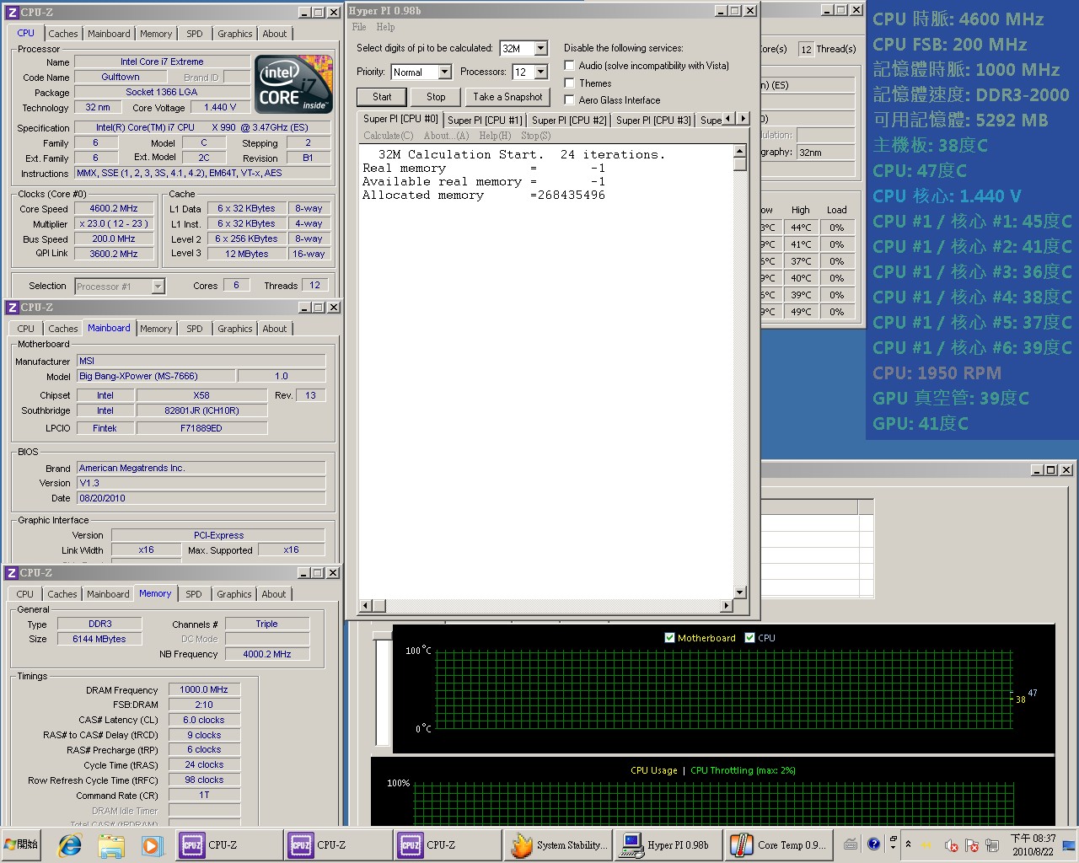The height and width of the screenshot is (863, 1079).
Task: Uncheck the CPU temperature graph checkbox
Action: point(750,638)
